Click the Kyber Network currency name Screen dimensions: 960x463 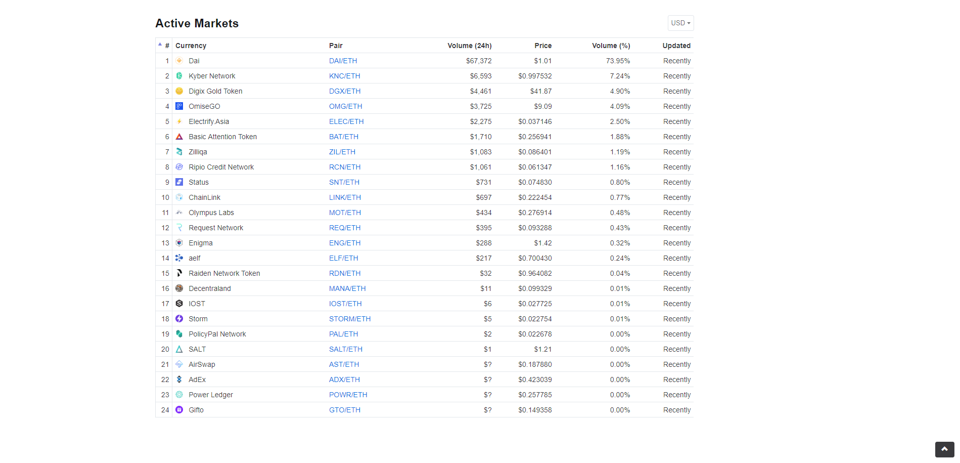pyautogui.click(x=212, y=76)
